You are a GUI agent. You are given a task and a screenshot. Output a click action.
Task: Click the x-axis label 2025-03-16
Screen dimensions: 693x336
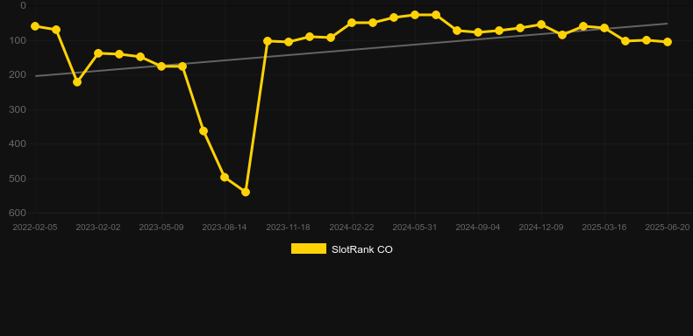coord(604,227)
